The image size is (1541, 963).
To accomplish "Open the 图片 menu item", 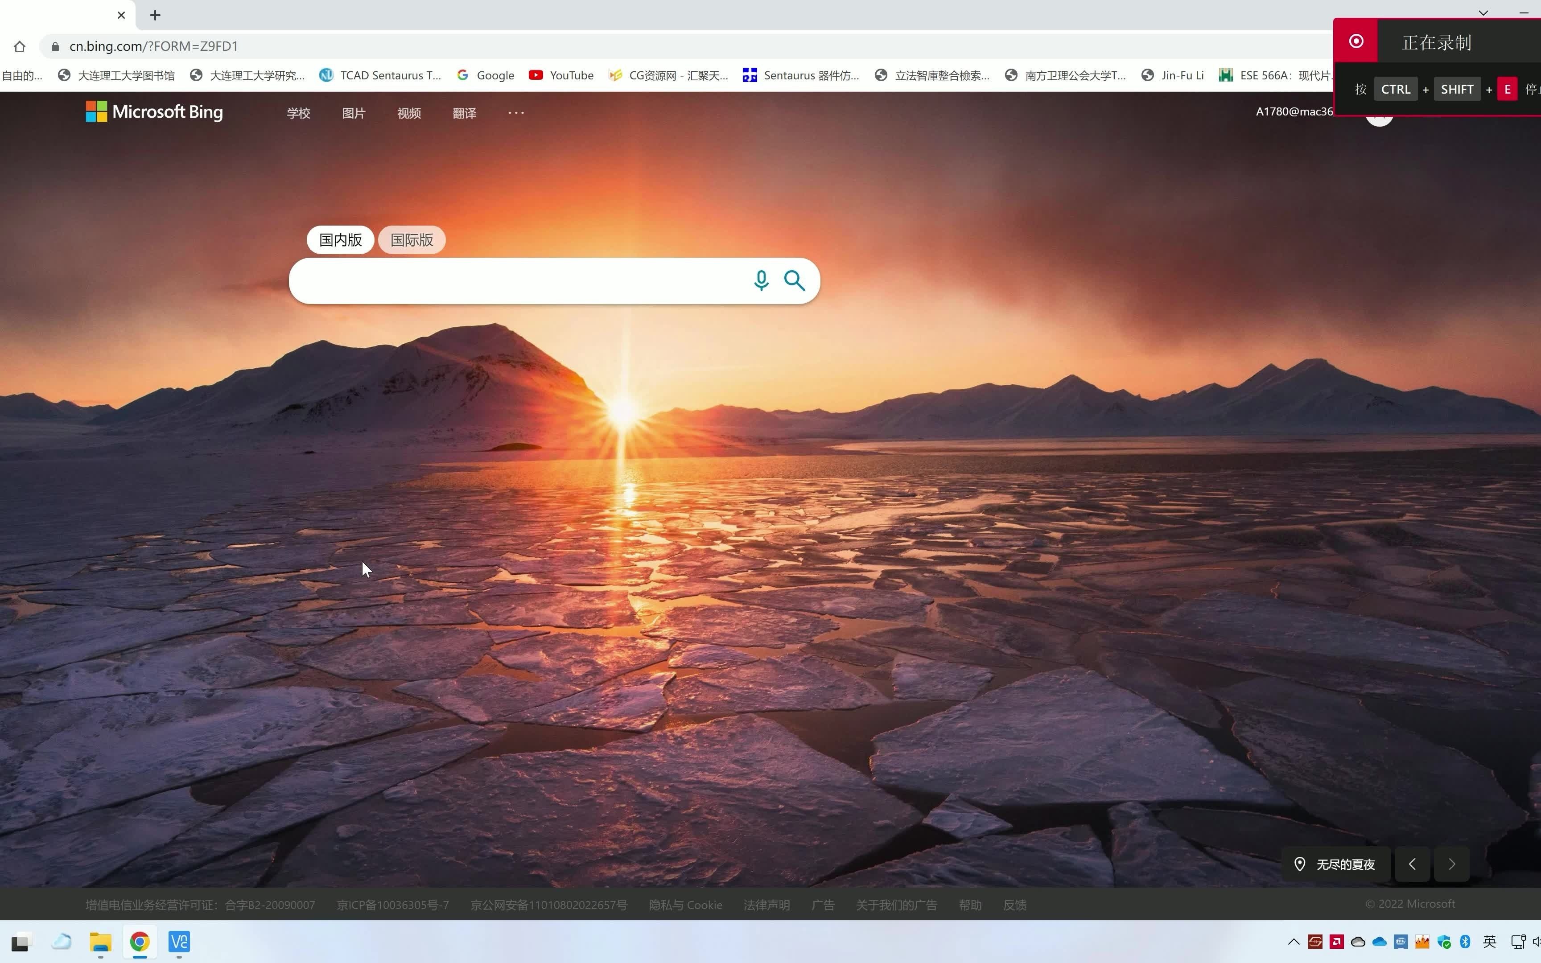I will coord(354,113).
